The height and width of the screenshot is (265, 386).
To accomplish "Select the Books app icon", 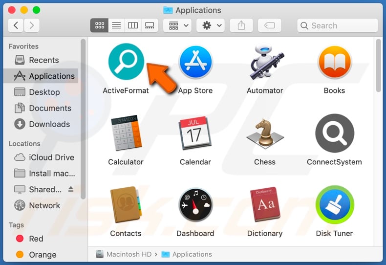I will [x=335, y=62].
